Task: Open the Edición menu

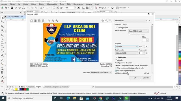Action: [12, 4]
